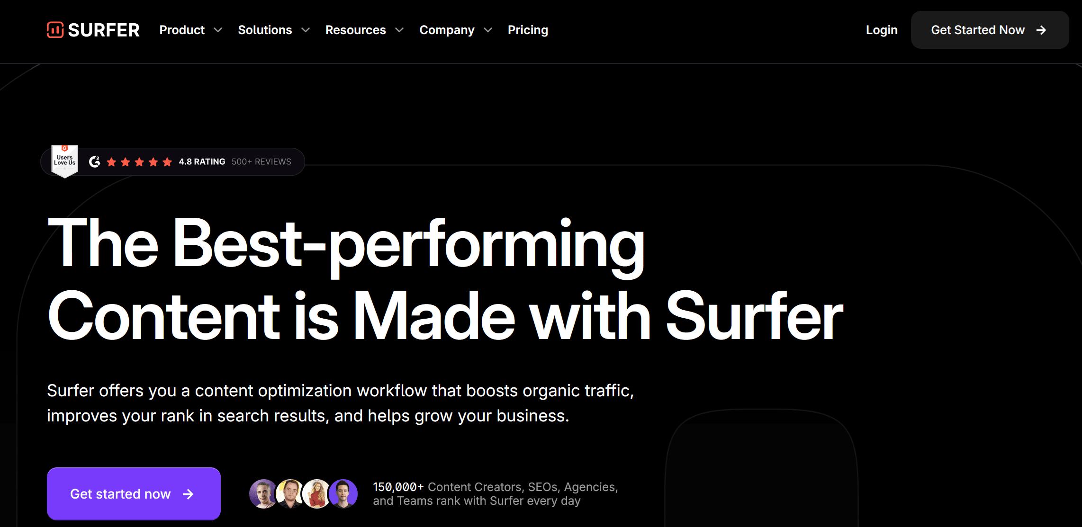Click the header Get Started Now button
1082x527 pixels.
pyautogui.click(x=990, y=30)
